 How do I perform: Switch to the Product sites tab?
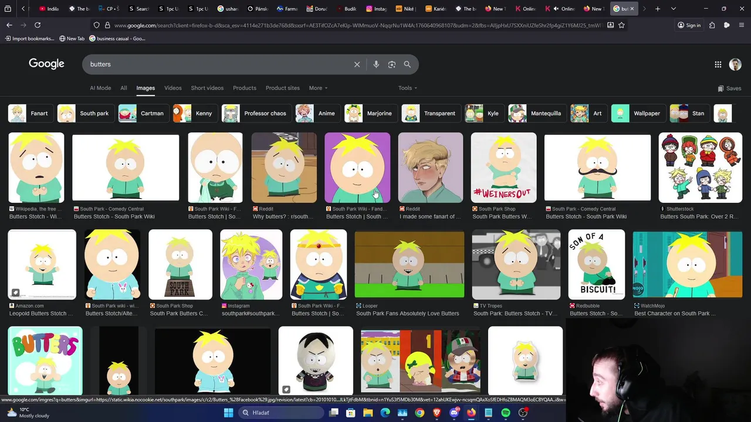click(x=283, y=88)
